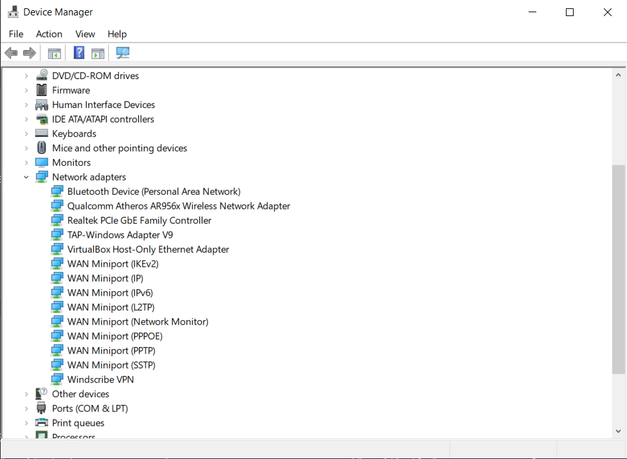This screenshot has height=459, width=627.
Task: Open the Help menu
Action: [x=117, y=34]
